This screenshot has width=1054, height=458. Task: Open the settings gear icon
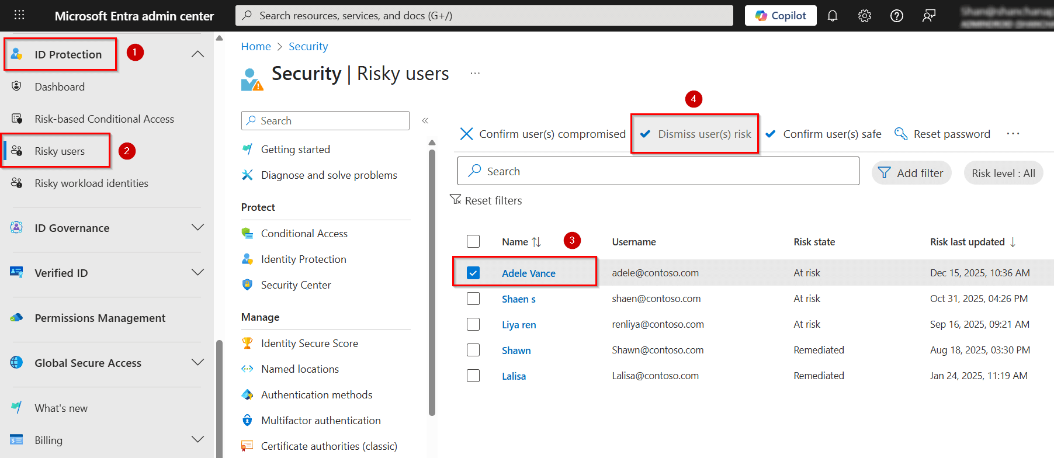tap(865, 16)
